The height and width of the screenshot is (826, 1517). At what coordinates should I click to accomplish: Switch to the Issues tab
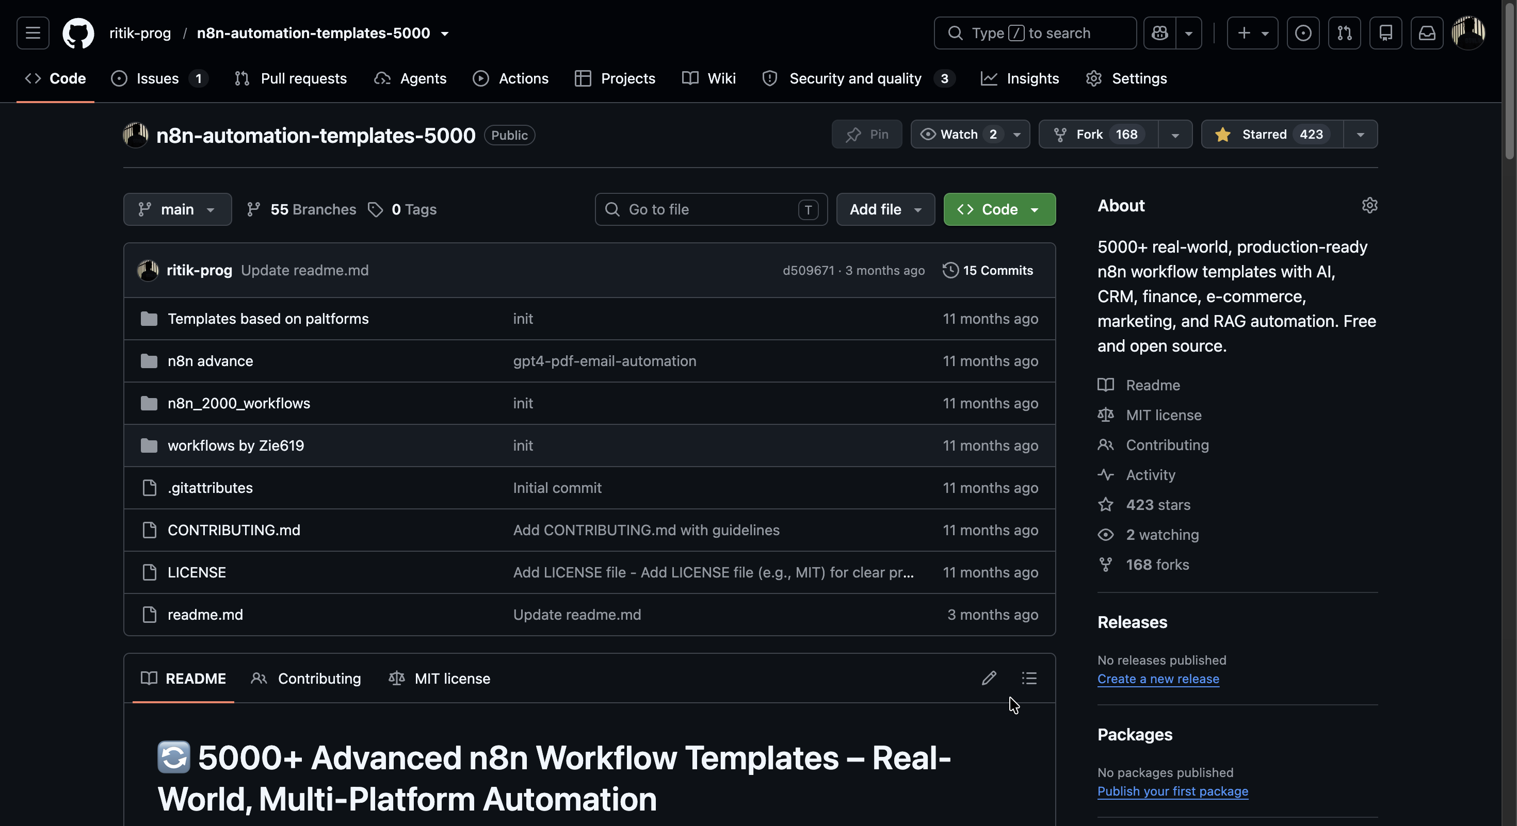[x=159, y=78]
